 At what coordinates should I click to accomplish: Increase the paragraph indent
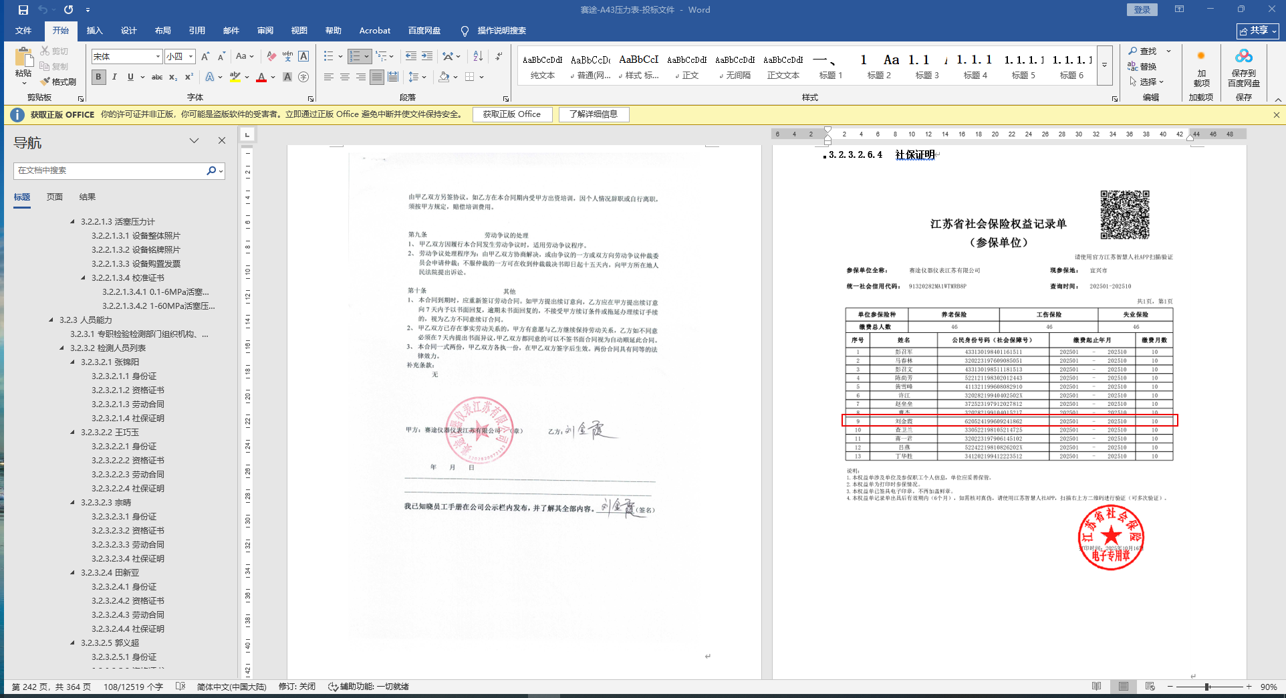click(427, 56)
